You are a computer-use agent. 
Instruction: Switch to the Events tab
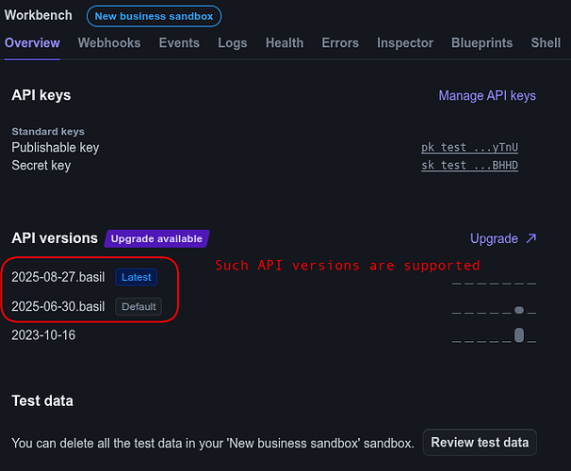coord(179,43)
